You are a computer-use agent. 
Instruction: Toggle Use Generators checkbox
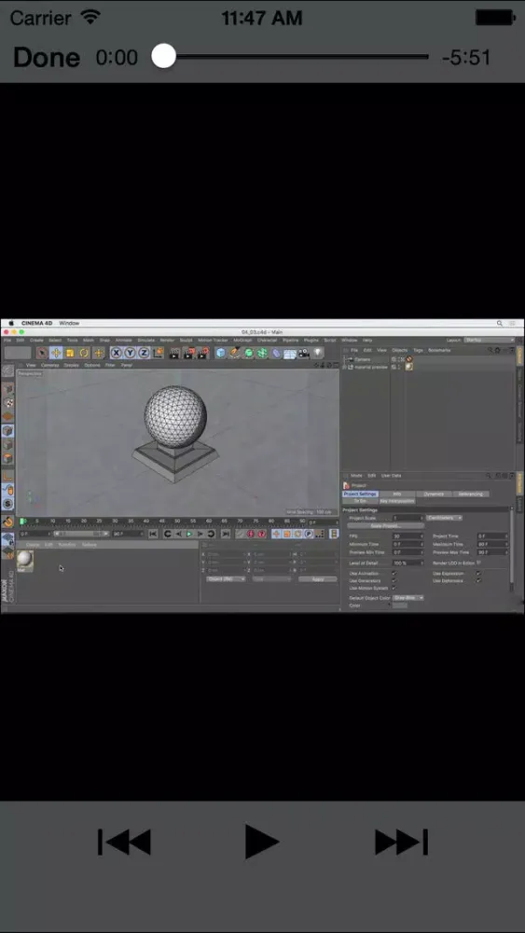pyautogui.click(x=394, y=580)
